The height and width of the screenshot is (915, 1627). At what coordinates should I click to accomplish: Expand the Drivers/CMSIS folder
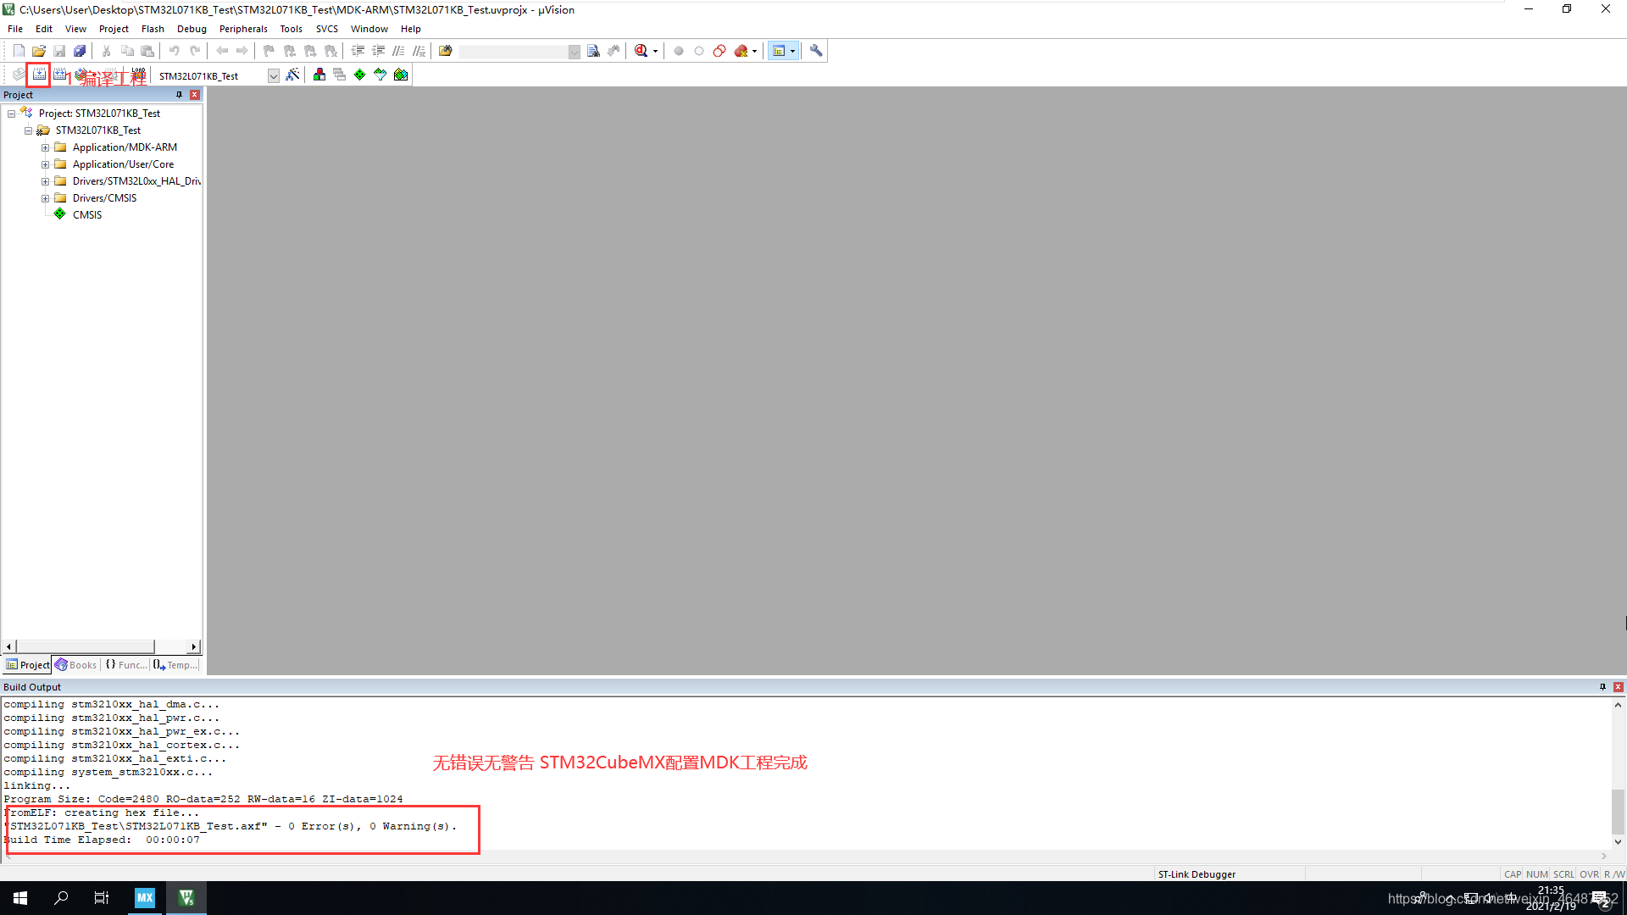(x=45, y=198)
